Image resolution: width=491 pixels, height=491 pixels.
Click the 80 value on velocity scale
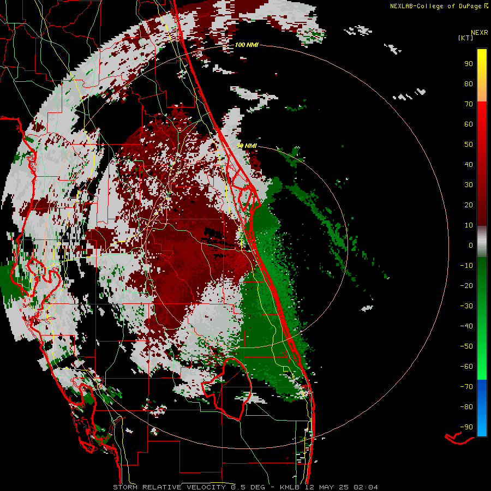469,83
